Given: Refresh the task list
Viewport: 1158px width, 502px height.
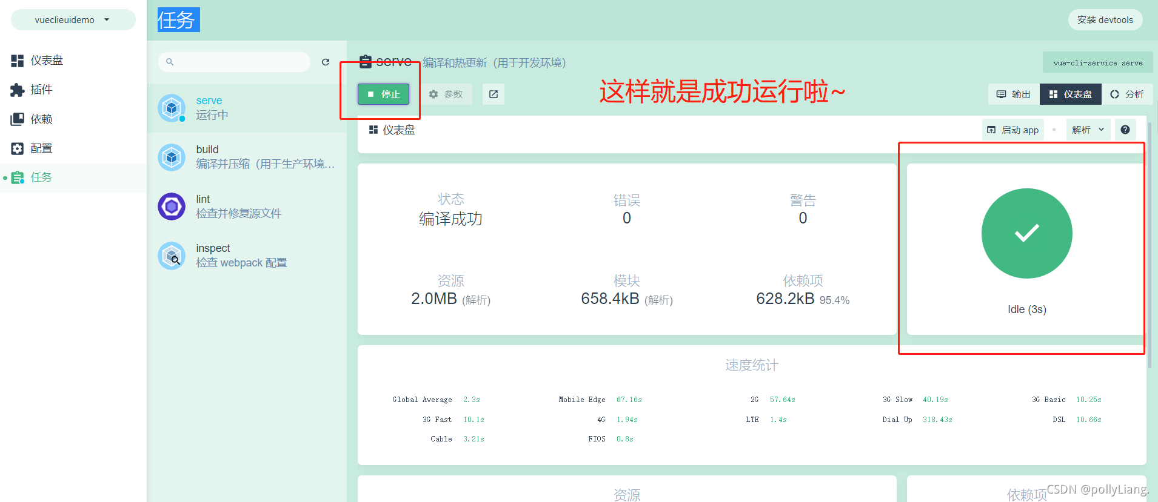Looking at the screenshot, I should pyautogui.click(x=326, y=62).
